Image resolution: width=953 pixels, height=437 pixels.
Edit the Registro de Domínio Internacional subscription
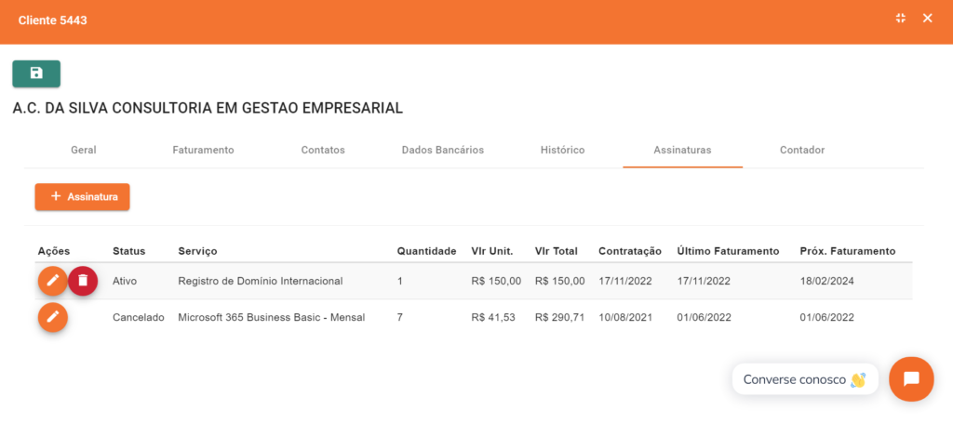pos(52,281)
